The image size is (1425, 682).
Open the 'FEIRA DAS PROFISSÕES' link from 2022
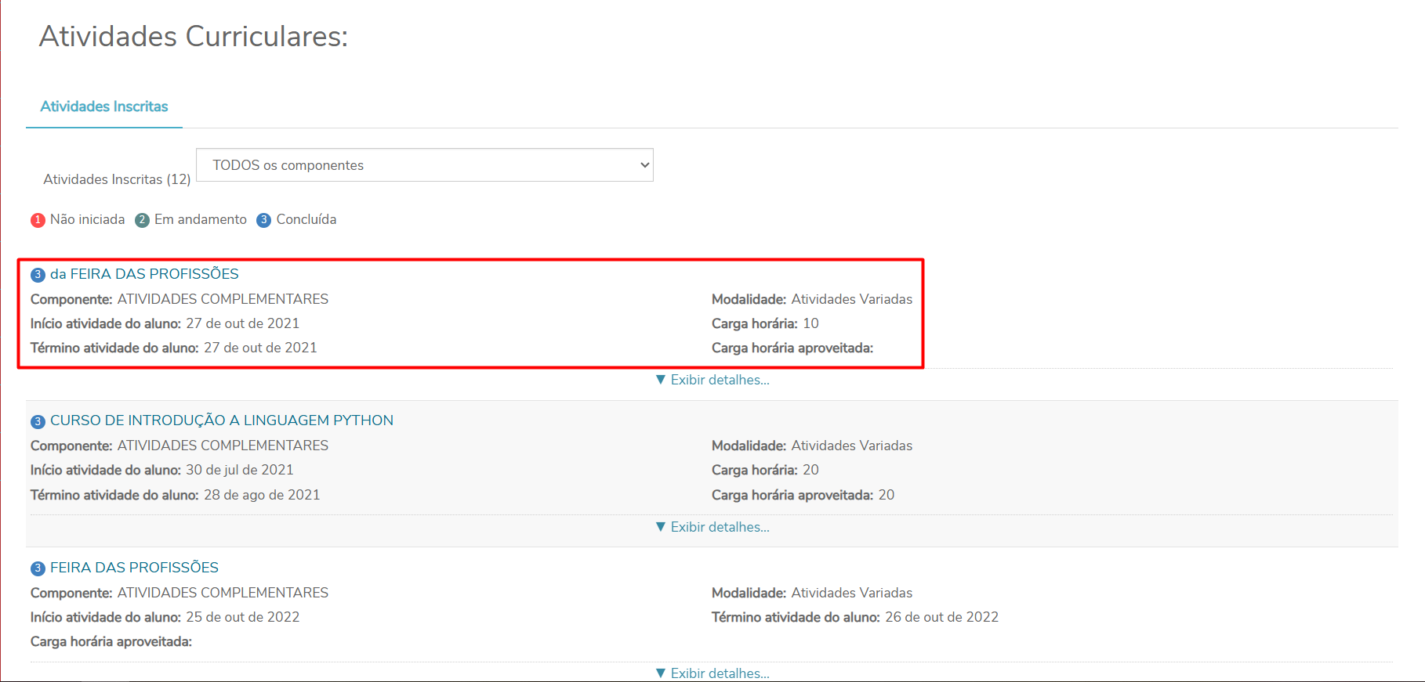(134, 568)
